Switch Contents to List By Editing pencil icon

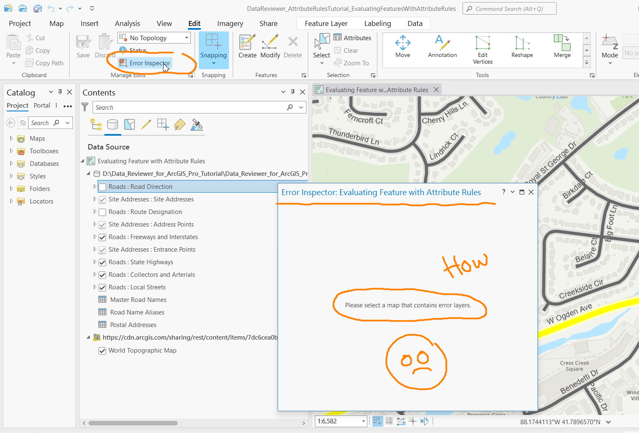(146, 124)
